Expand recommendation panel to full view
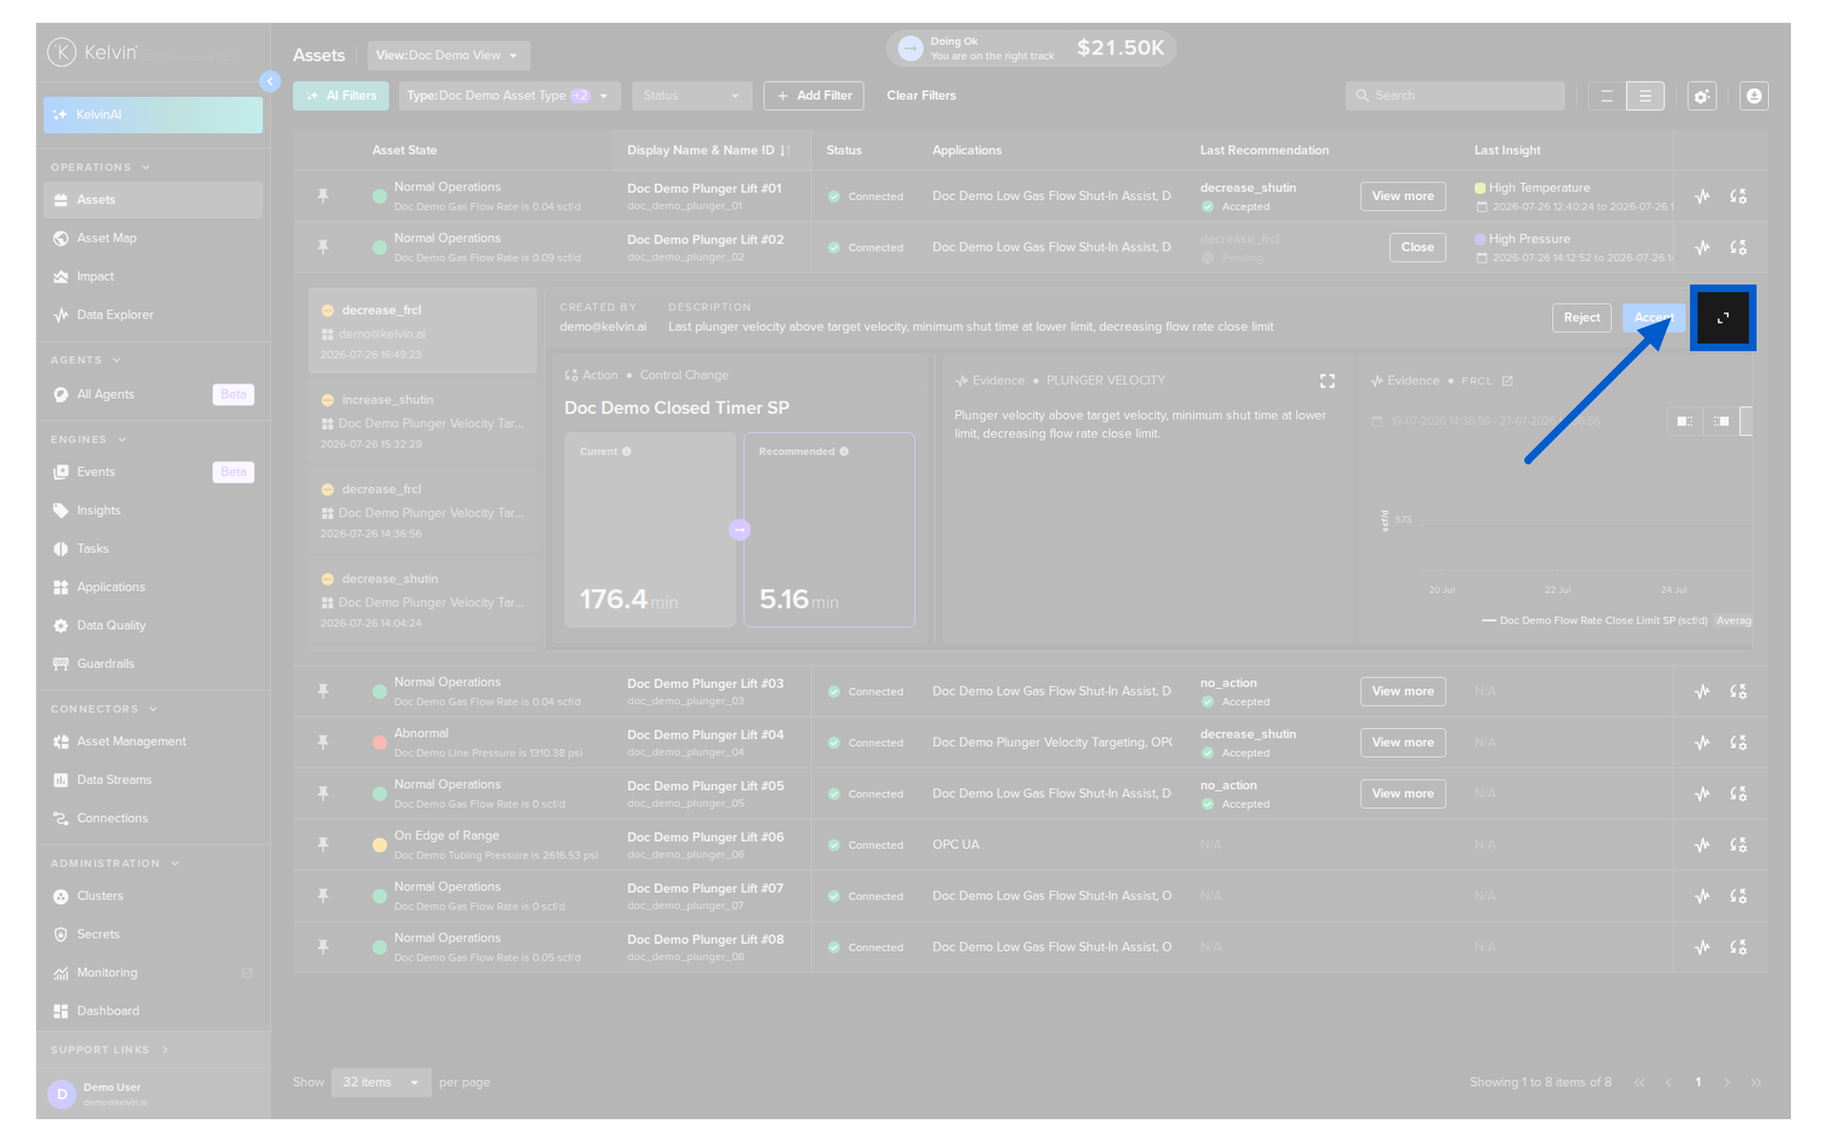Image resolution: width=1828 pixels, height=1142 pixels. click(x=1722, y=319)
